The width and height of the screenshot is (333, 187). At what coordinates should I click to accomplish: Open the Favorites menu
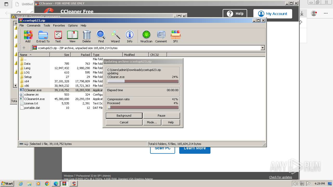click(59, 25)
